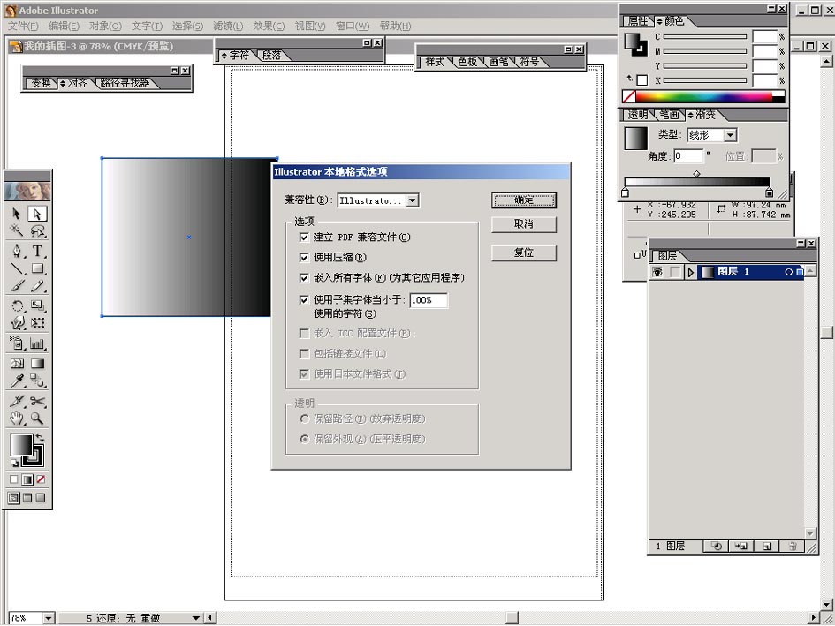Select the Eyedropper tool
Screen dimensions: 835x626
click(17, 381)
